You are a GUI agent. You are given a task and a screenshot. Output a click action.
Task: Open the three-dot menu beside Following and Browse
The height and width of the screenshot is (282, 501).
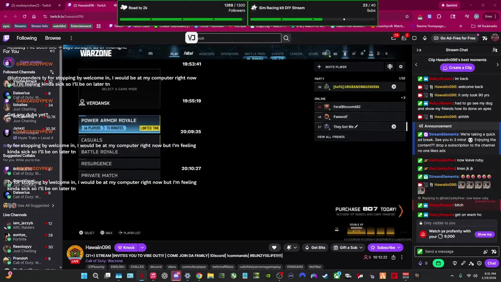[71, 38]
